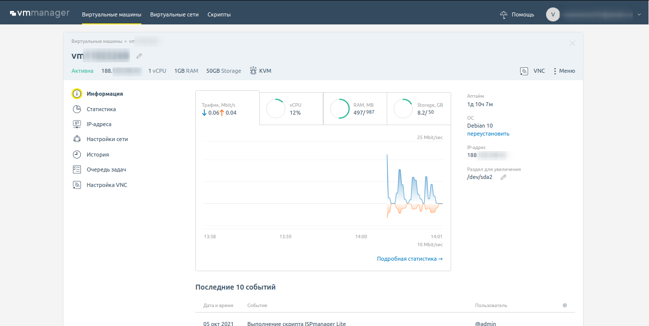This screenshot has width=649, height=326.
Task: Open IP-адреса section
Action: [99, 124]
